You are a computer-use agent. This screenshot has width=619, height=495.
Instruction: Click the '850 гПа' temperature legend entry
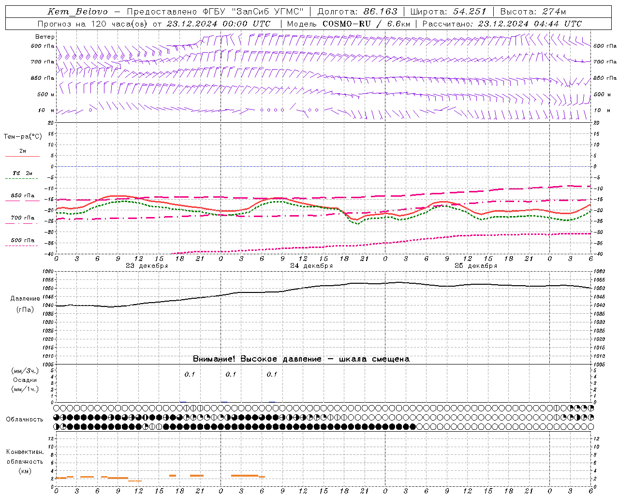click(23, 196)
